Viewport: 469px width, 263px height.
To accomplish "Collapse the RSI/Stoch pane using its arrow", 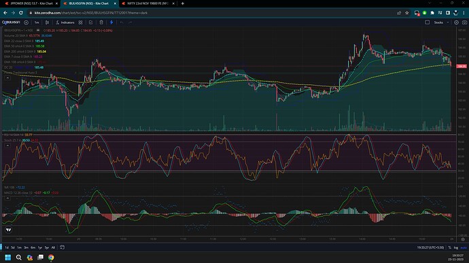I will click(x=7, y=145).
